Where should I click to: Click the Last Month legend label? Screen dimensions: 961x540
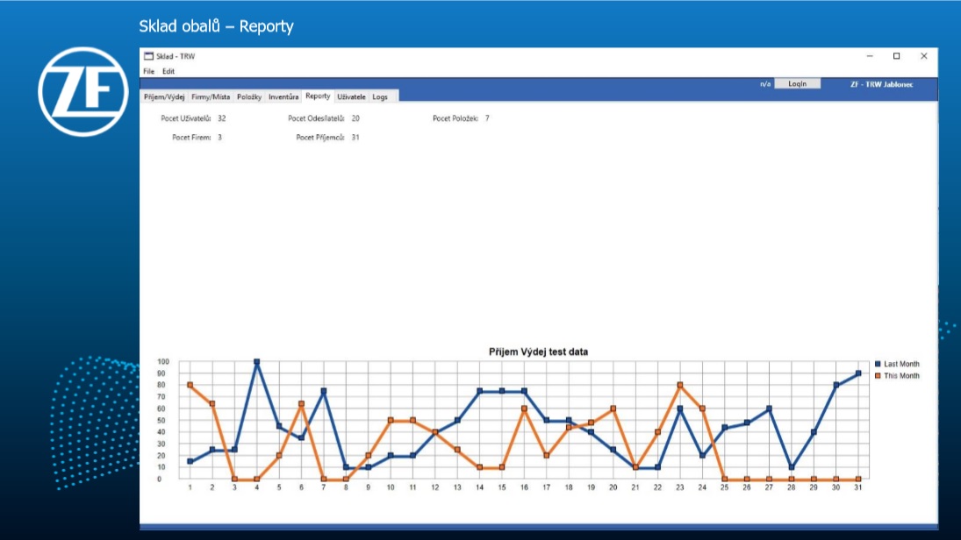tap(901, 364)
